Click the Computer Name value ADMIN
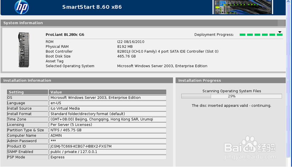This screenshot has width=292, height=167. 108,136
